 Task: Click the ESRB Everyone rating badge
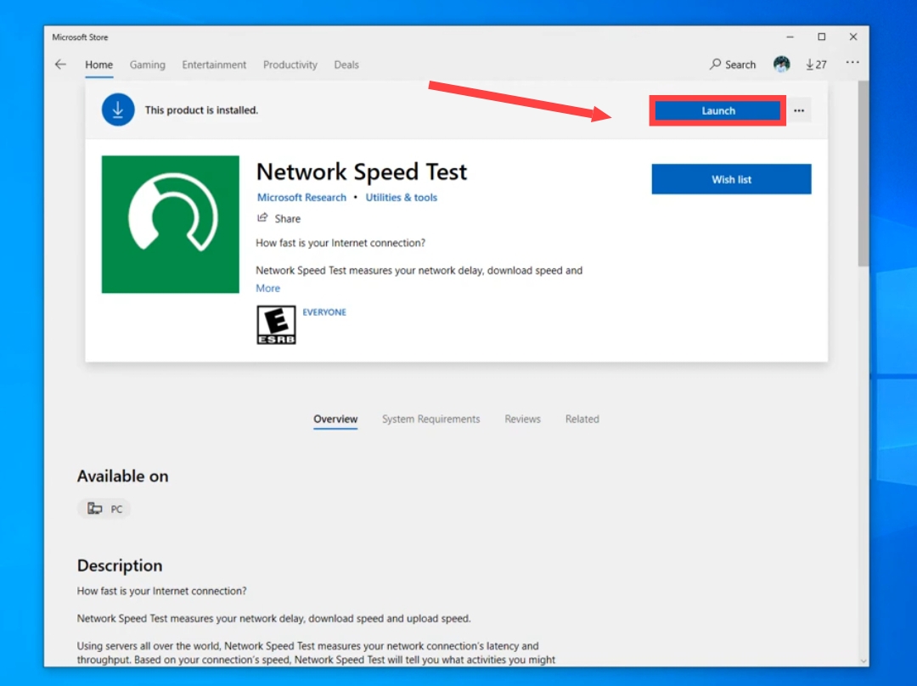(x=276, y=324)
